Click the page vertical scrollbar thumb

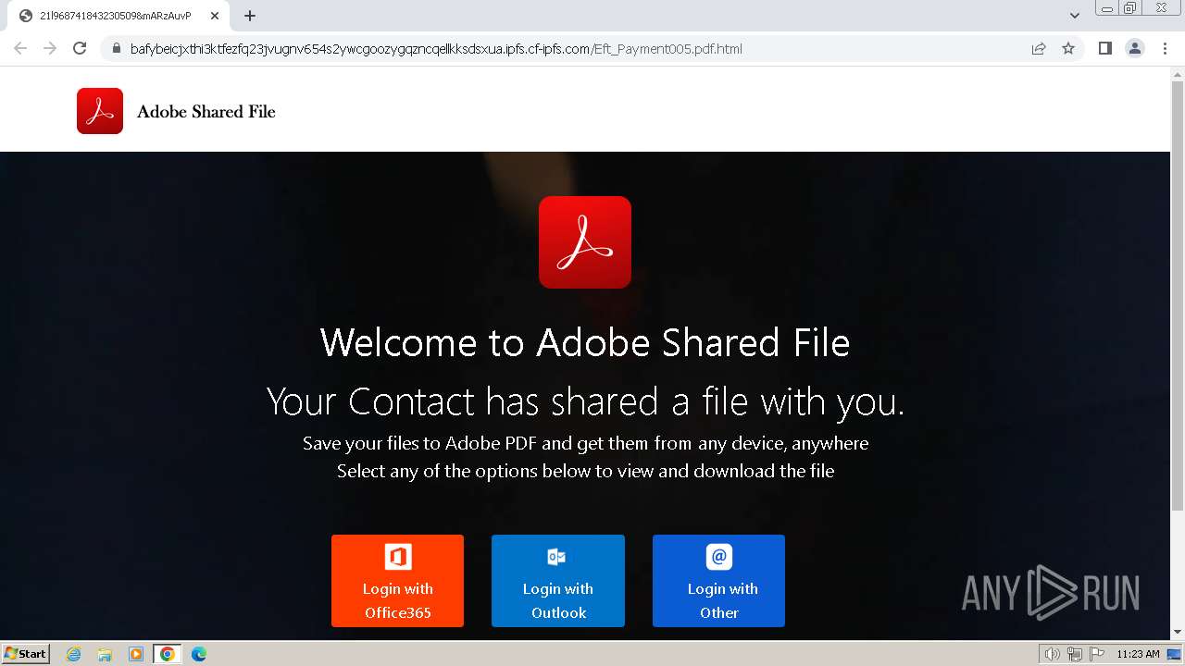(x=1178, y=295)
